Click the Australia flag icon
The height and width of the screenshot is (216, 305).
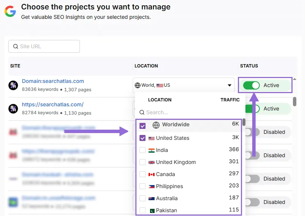(x=152, y=199)
